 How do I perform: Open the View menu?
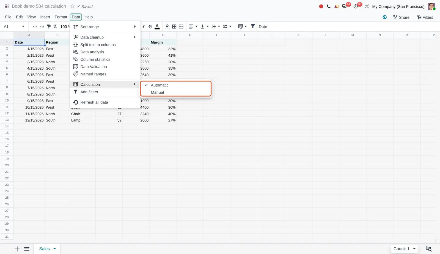tap(31, 17)
